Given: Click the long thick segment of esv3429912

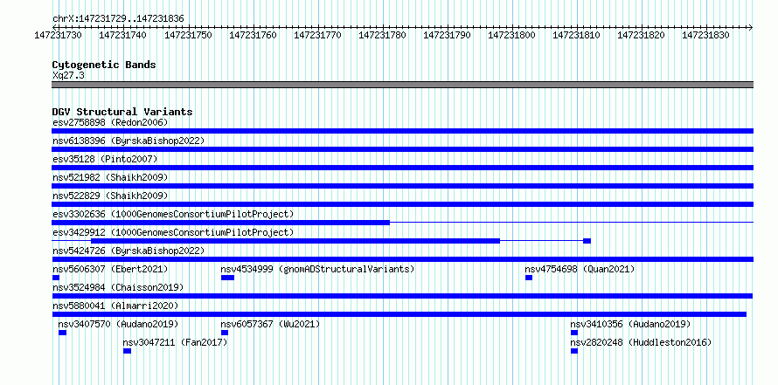Looking at the screenshot, I should pos(295,241).
